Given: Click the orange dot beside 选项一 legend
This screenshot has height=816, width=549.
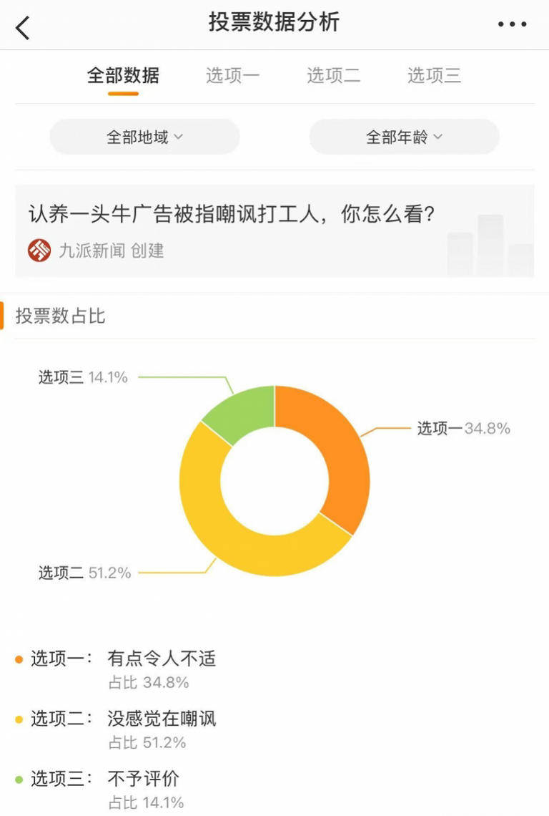Looking at the screenshot, I should pyautogui.click(x=19, y=660).
